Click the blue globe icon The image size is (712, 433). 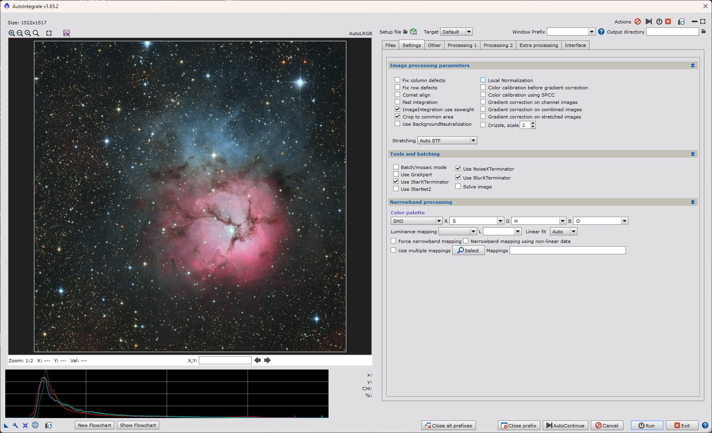(x=35, y=425)
